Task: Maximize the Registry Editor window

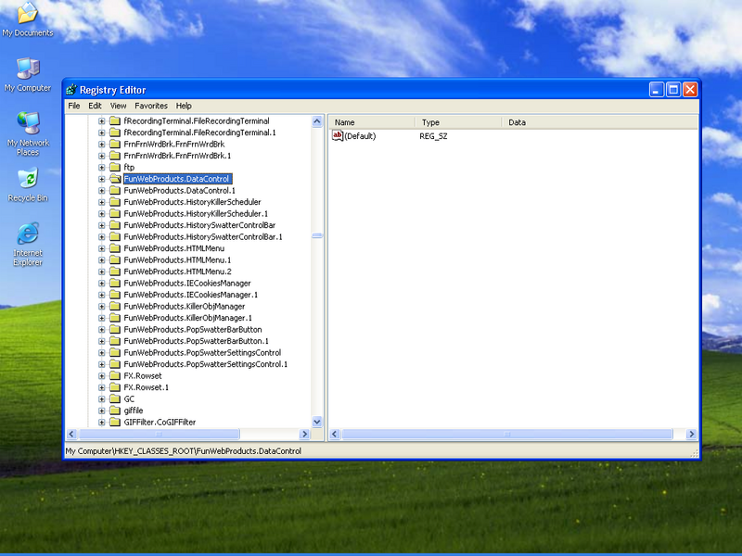Action: 673,89
